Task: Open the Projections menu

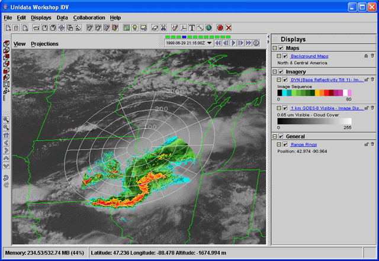Action: coord(44,44)
